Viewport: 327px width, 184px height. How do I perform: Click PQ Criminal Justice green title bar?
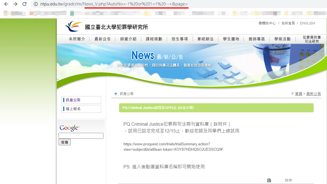click(x=216, y=108)
